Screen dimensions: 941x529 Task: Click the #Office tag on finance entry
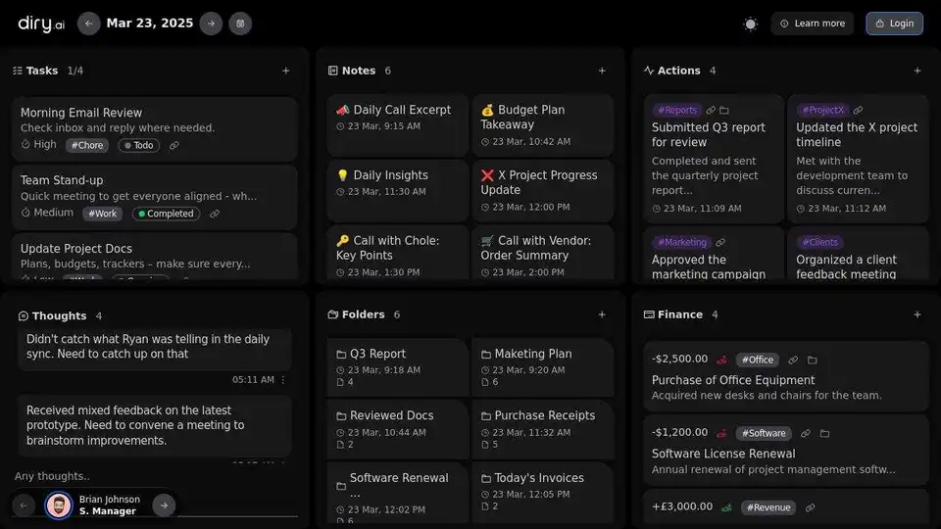click(757, 360)
